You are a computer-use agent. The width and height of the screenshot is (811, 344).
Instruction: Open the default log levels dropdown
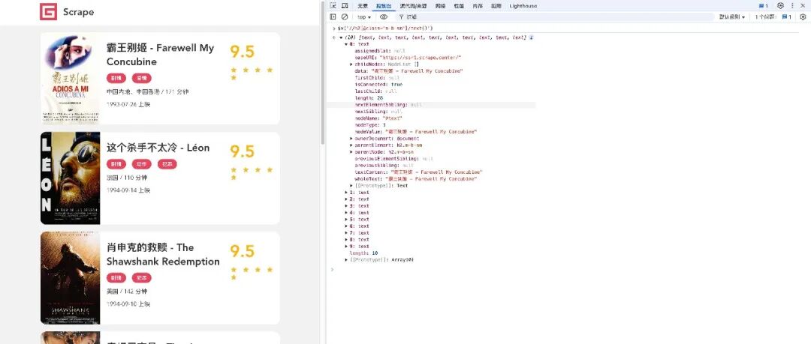pos(732,17)
